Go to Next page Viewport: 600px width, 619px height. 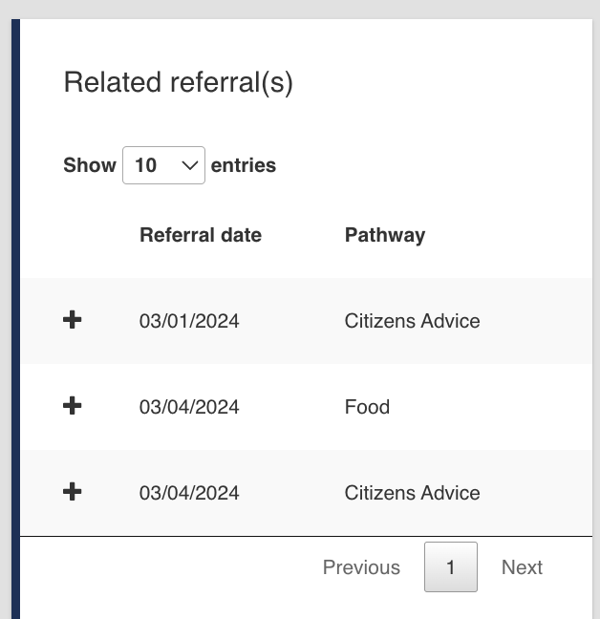pos(522,567)
